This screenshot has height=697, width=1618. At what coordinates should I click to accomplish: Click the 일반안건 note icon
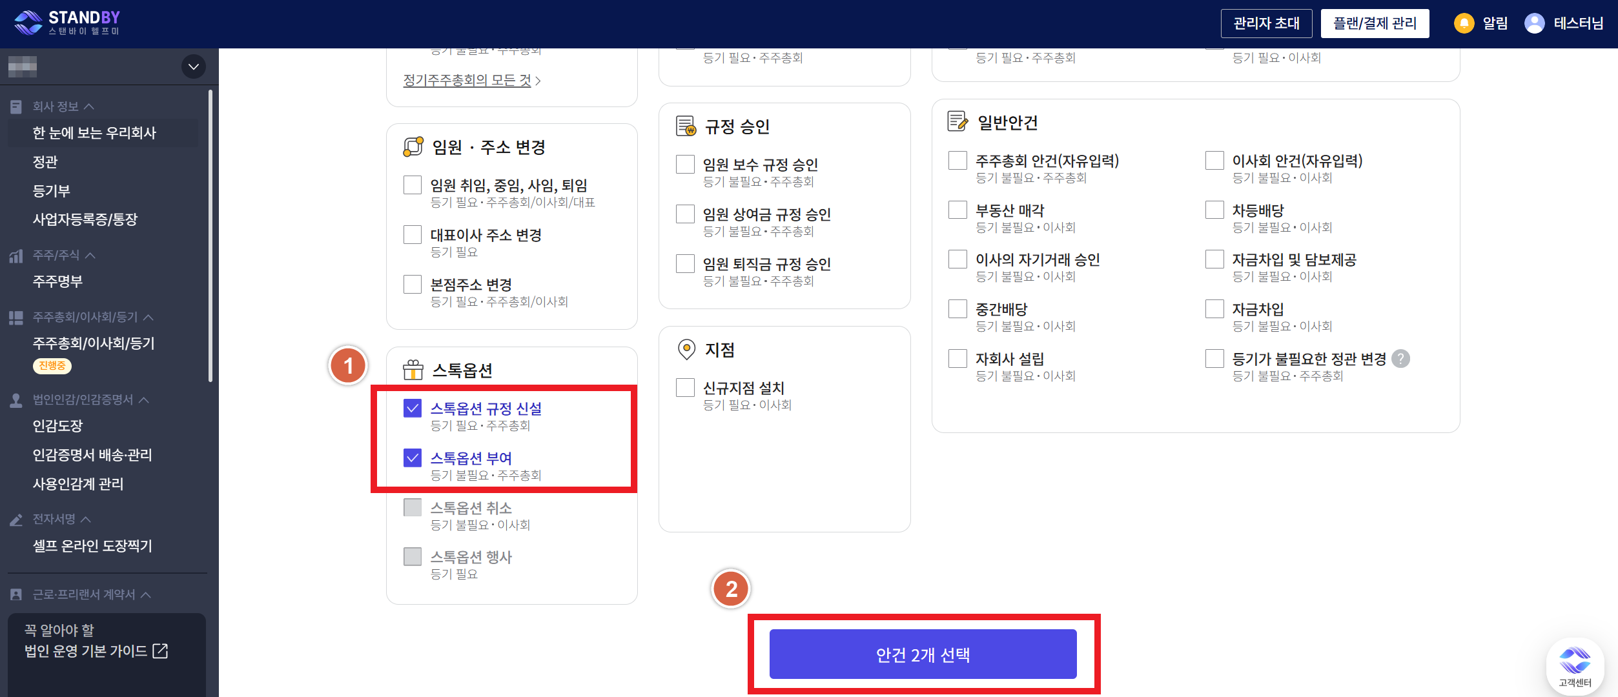(958, 121)
